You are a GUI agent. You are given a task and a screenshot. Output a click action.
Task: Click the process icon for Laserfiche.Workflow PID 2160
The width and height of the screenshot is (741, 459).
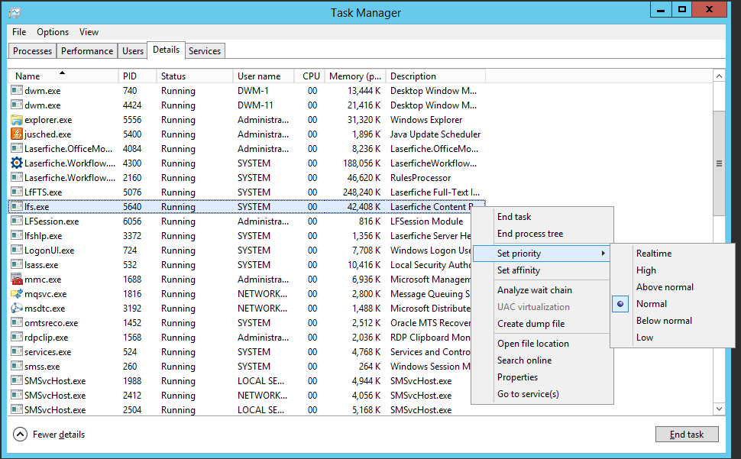tap(17, 177)
